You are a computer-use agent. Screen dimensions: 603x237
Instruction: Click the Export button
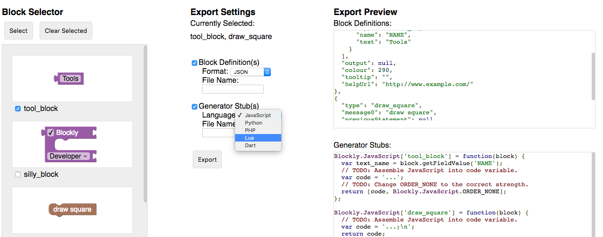pyautogui.click(x=207, y=159)
